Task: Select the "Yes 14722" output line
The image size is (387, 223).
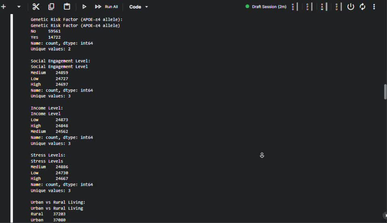Action: (x=45, y=37)
